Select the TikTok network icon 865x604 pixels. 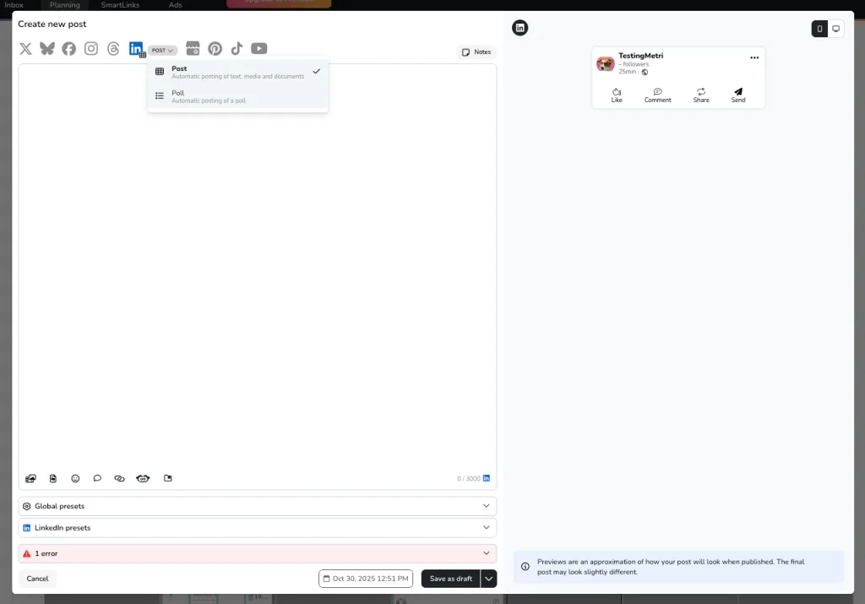coord(237,49)
